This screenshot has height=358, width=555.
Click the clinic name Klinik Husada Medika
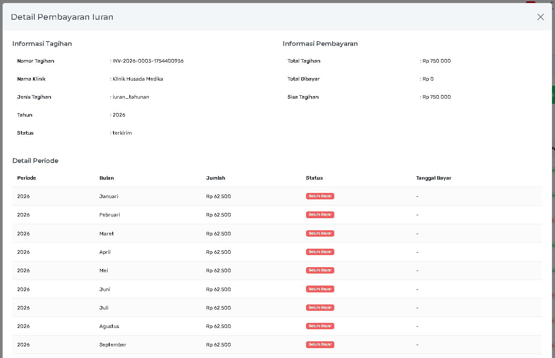(138, 79)
